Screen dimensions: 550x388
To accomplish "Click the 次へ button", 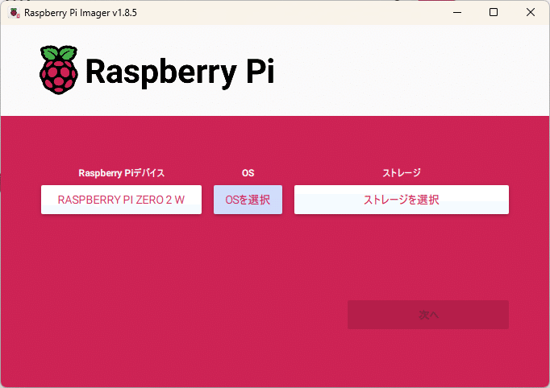I will click(x=428, y=315).
